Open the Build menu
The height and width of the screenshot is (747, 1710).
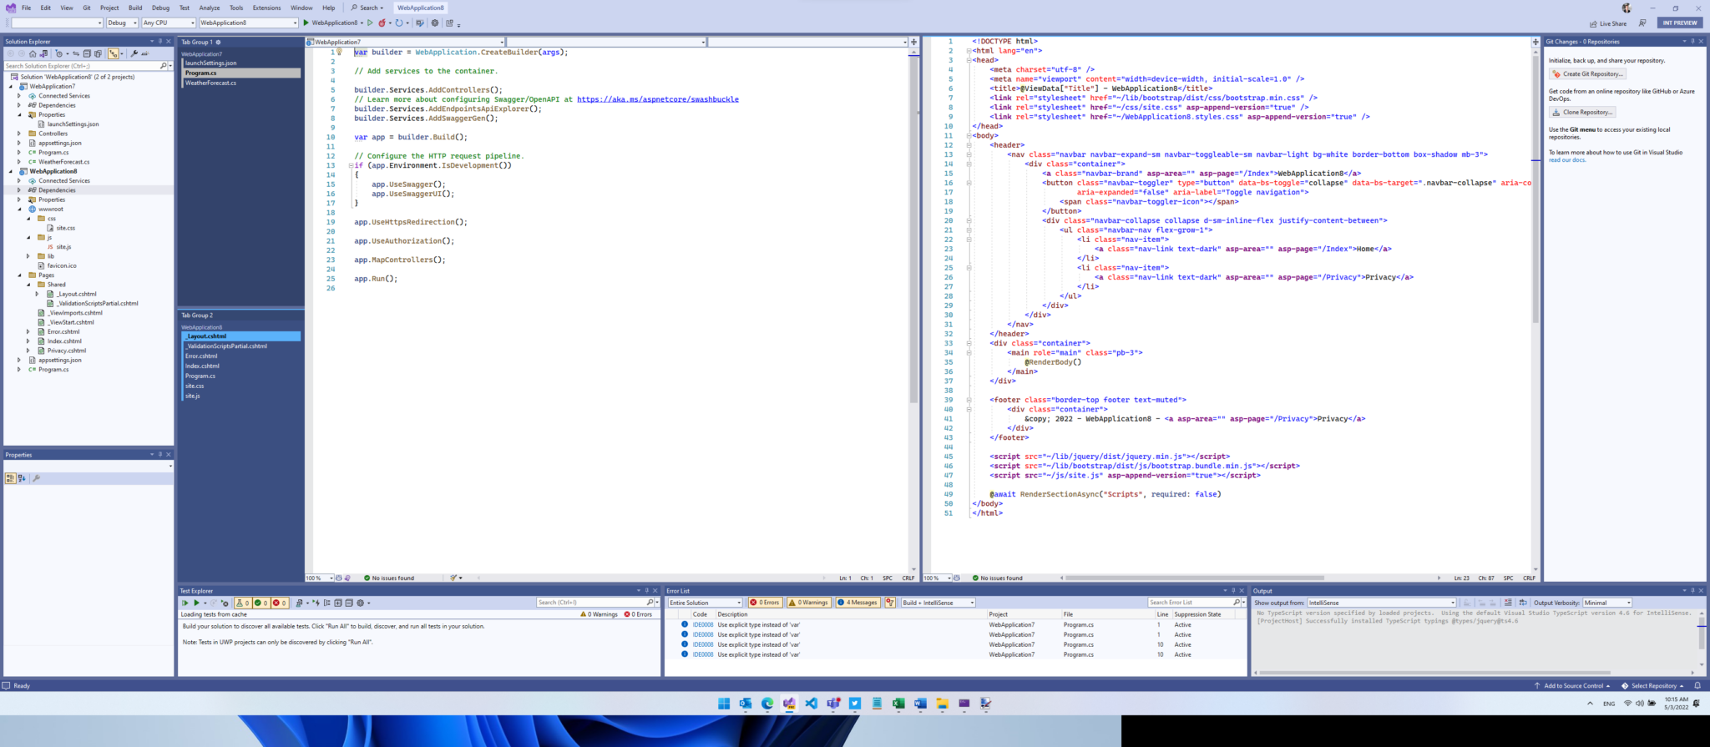pos(135,8)
